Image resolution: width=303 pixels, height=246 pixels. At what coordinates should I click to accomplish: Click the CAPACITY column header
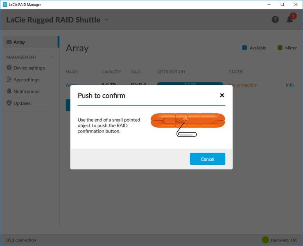pyautogui.click(x=111, y=72)
